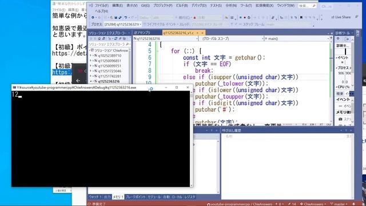Open the (グローバル スコープ) dropdown

(x=231, y=38)
